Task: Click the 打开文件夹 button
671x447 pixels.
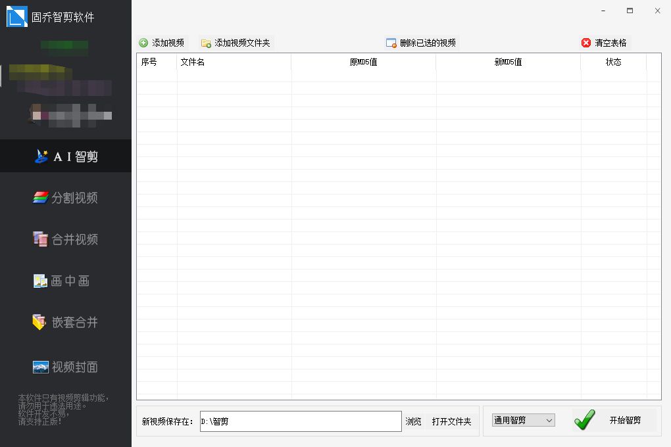Action: click(451, 421)
